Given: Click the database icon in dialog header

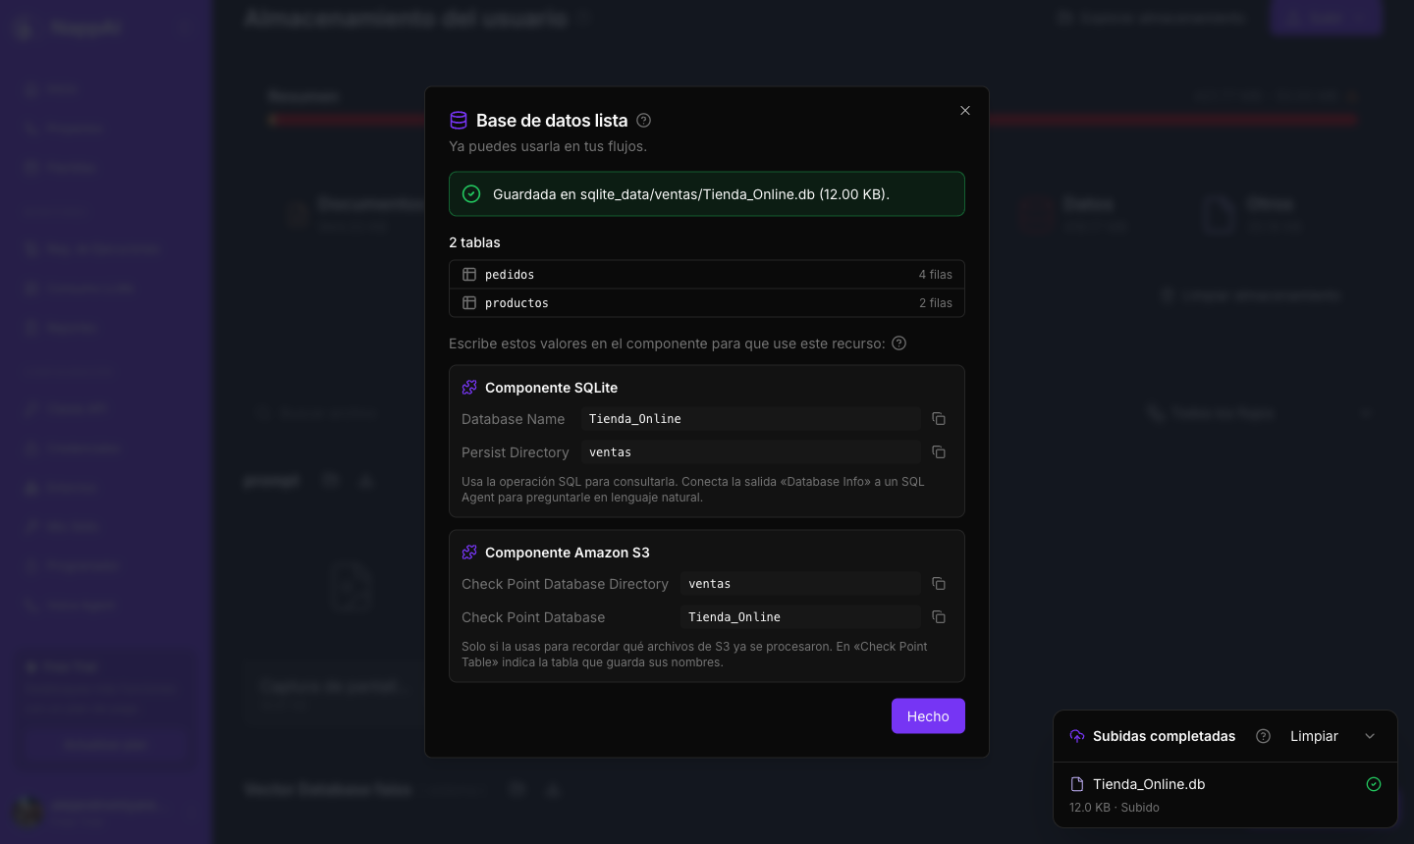Looking at the screenshot, I should (x=459, y=121).
